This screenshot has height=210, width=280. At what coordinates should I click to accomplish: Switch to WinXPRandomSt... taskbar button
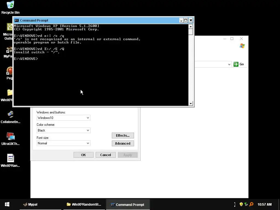click(x=84, y=205)
